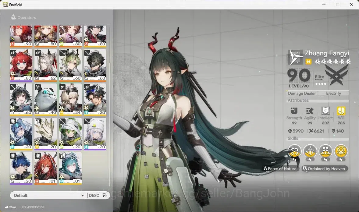Open the Operators panel header icon
This screenshot has height=212, width=359.
point(13,17)
